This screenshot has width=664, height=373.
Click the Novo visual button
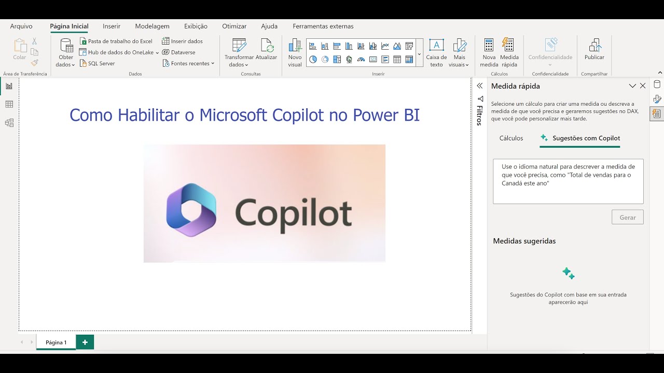coord(295,52)
